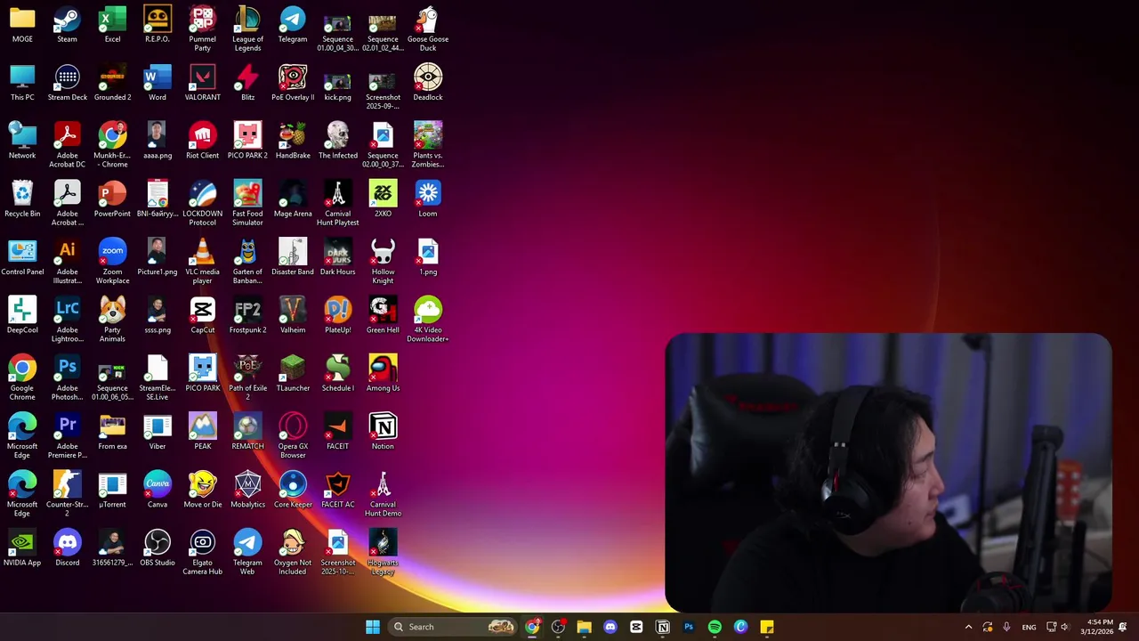1139x641 pixels.
Task: Open the NVIDIA App shortcut
Action: 22,548
